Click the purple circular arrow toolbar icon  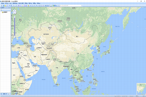[x=43, y=6]
